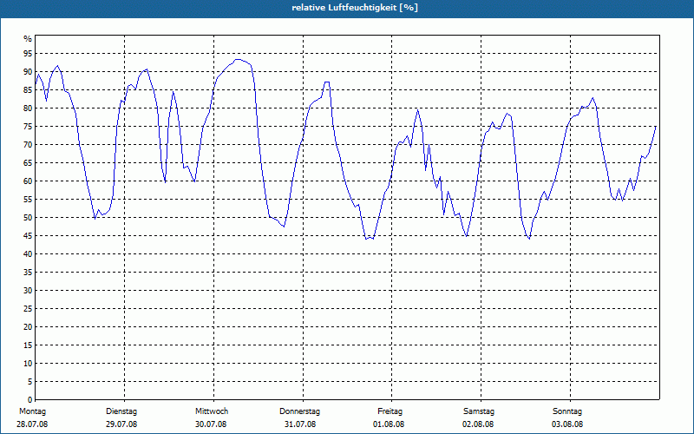Image resolution: width=694 pixels, height=434 pixels.
Task: Click the y-axis value 5
Action: point(30,382)
